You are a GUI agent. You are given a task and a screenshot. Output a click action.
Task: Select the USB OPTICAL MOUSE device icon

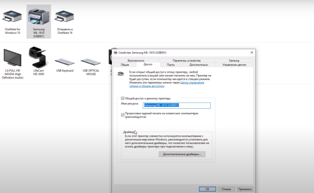(91, 62)
